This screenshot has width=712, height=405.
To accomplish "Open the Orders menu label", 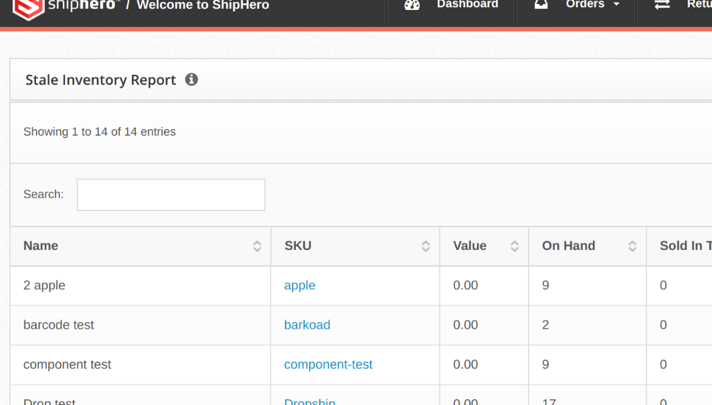I will [584, 5].
